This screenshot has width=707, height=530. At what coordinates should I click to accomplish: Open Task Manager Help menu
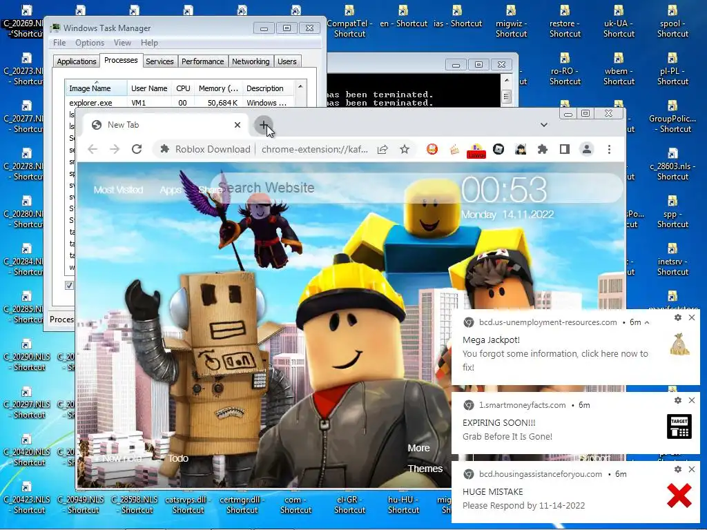pos(149,43)
